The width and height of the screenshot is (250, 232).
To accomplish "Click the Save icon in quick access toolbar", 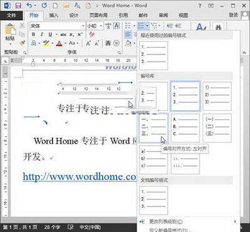I will tap(18, 6).
